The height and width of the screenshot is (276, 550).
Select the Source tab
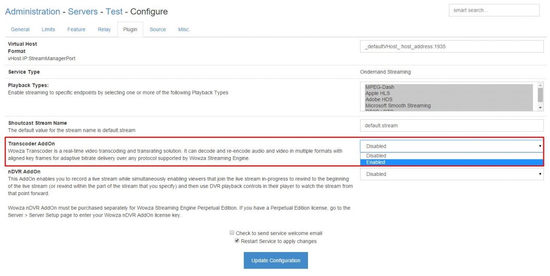click(x=157, y=29)
